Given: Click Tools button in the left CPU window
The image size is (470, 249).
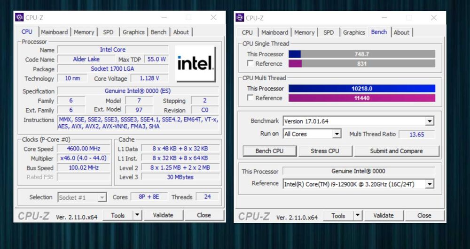Looking at the screenshot, I should click(x=117, y=215).
